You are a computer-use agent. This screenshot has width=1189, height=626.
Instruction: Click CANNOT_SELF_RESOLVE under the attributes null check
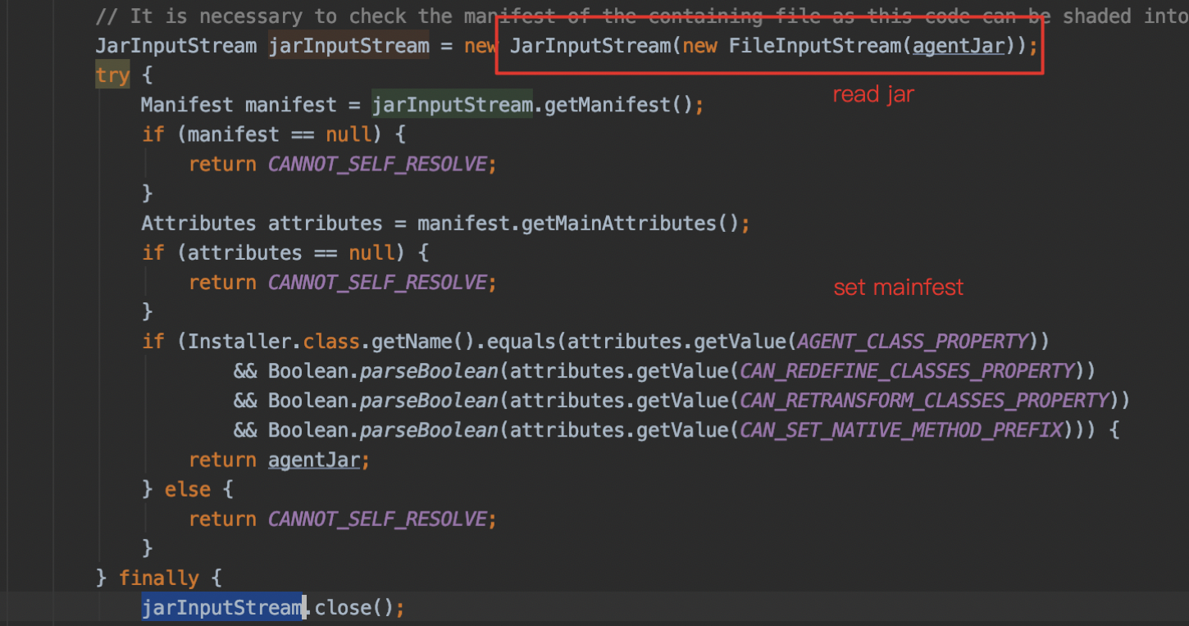[x=378, y=282]
